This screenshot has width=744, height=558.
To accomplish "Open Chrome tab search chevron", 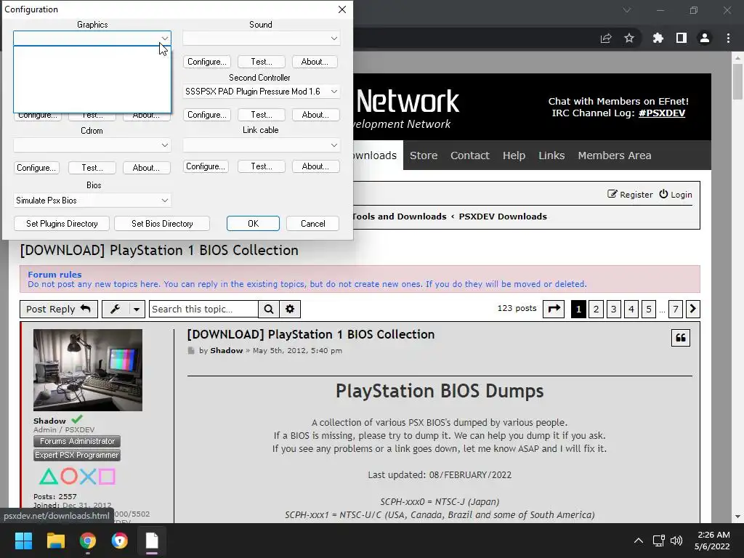I will point(627,10).
